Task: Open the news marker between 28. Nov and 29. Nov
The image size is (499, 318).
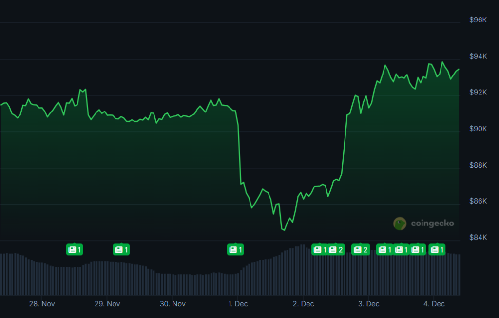Action: (x=75, y=250)
